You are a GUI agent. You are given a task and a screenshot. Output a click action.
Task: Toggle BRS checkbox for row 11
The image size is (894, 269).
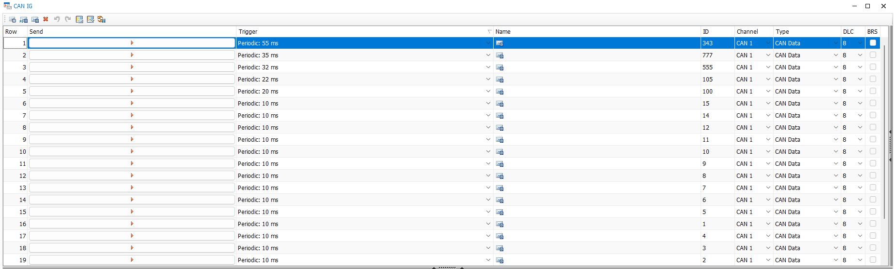tap(873, 163)
